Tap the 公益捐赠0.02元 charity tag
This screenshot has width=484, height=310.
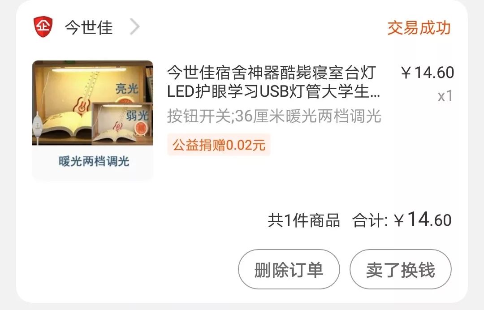pyautogui.click(x=219, y=145)
